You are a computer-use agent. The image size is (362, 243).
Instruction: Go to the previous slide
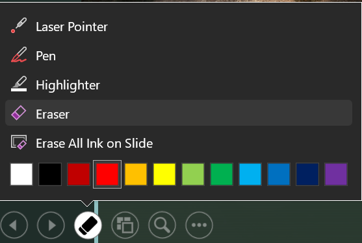point(14,225)
